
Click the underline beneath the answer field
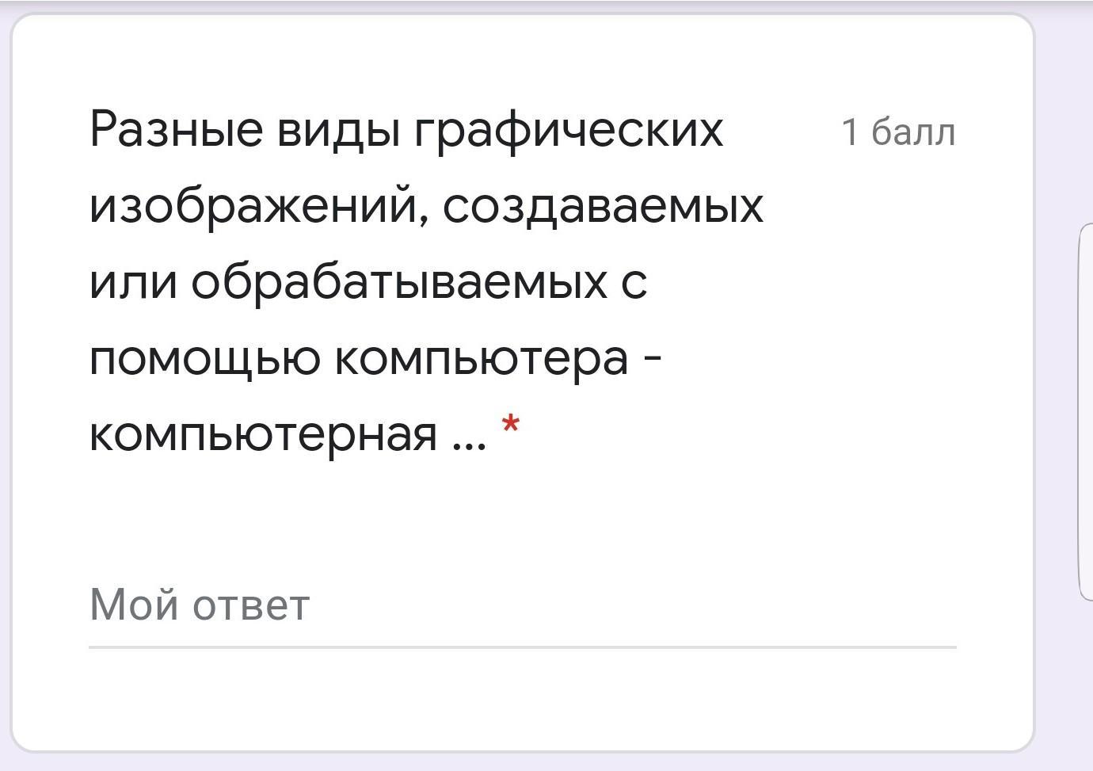point(522,647)
